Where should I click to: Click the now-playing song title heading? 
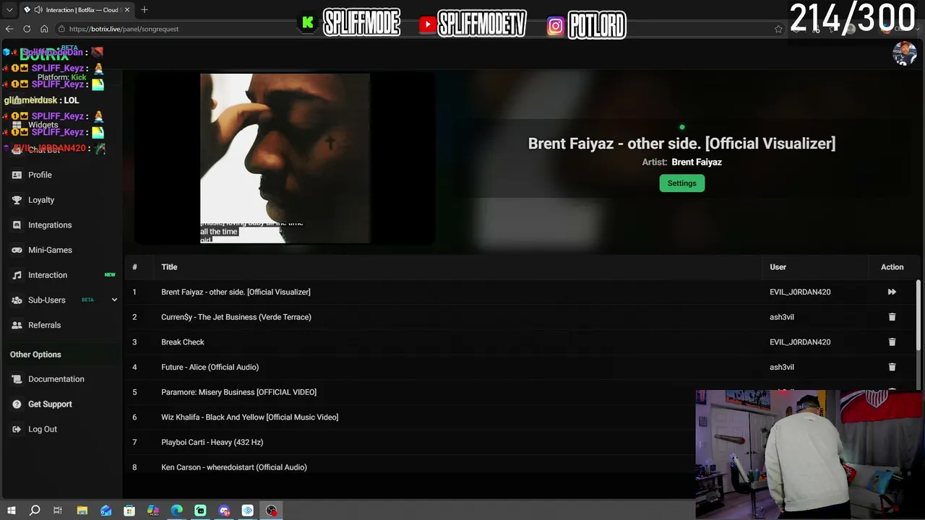tap(681, 143)
